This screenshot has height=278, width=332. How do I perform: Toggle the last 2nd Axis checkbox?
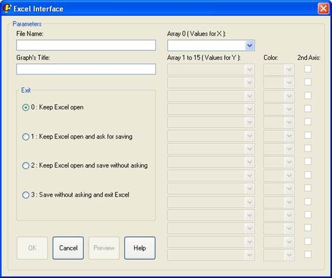click(307, 255)
